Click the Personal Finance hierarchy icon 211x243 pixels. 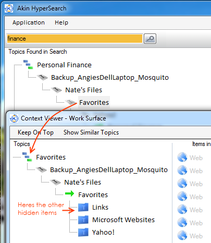pos(28,65)
